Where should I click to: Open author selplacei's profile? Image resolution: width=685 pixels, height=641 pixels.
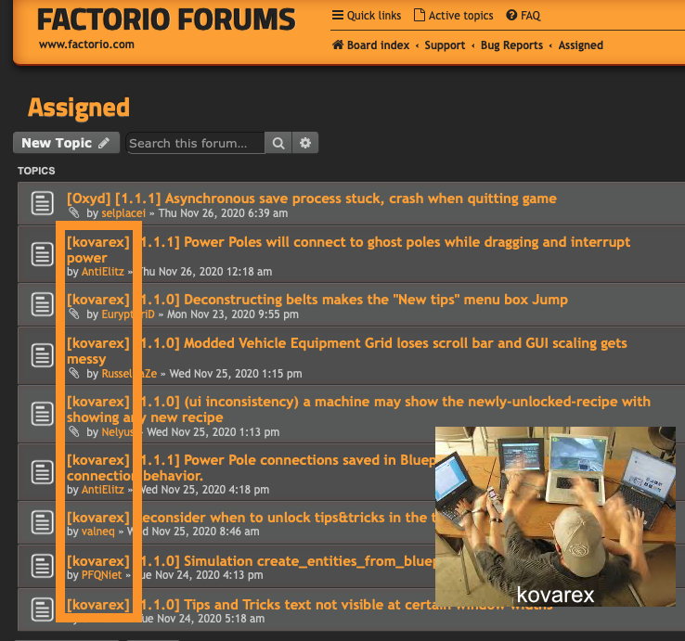tap(123, 213)
